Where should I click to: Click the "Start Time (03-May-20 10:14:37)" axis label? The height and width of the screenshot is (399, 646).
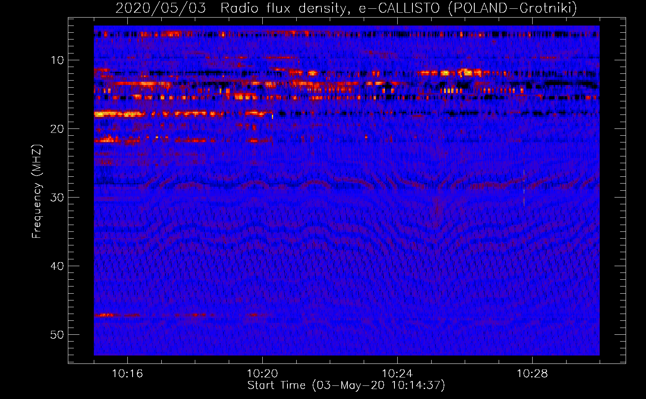[346, 385]
